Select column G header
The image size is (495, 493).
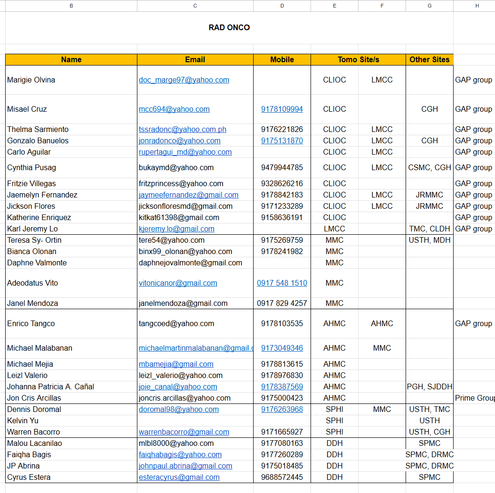tap(429, 6)
